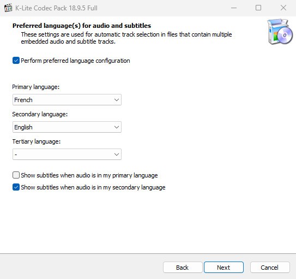
Task: Minimize the K-Lite installer window
Action: (x=234, y=8)
